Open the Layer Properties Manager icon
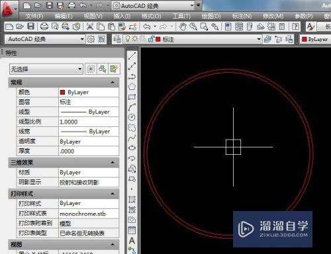This screenshot has width=331, height=254. 117,40
